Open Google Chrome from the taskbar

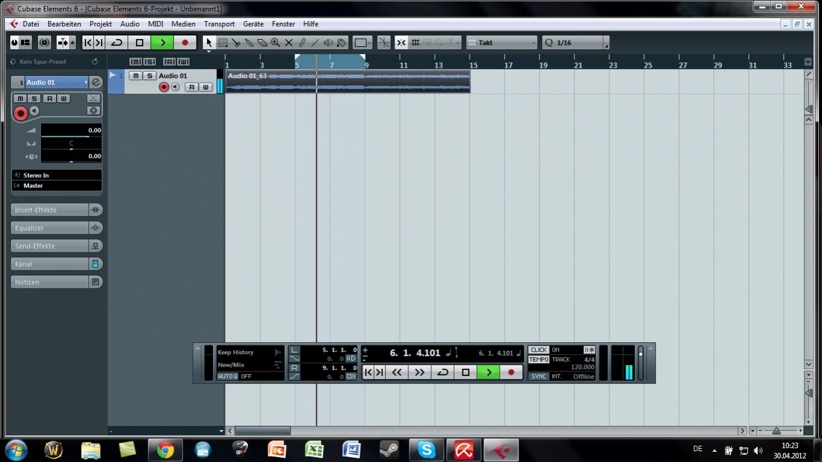point(166,450)
